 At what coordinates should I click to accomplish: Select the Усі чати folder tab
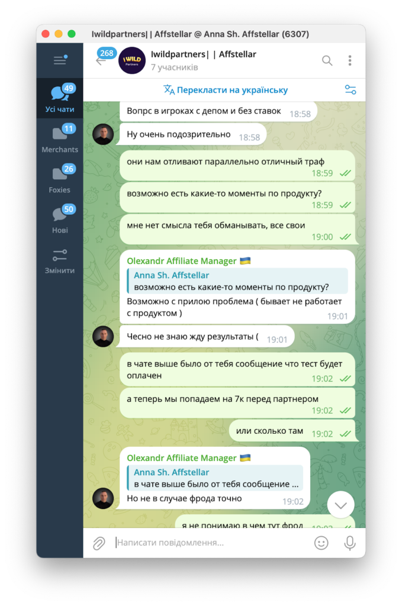point(60,98)
